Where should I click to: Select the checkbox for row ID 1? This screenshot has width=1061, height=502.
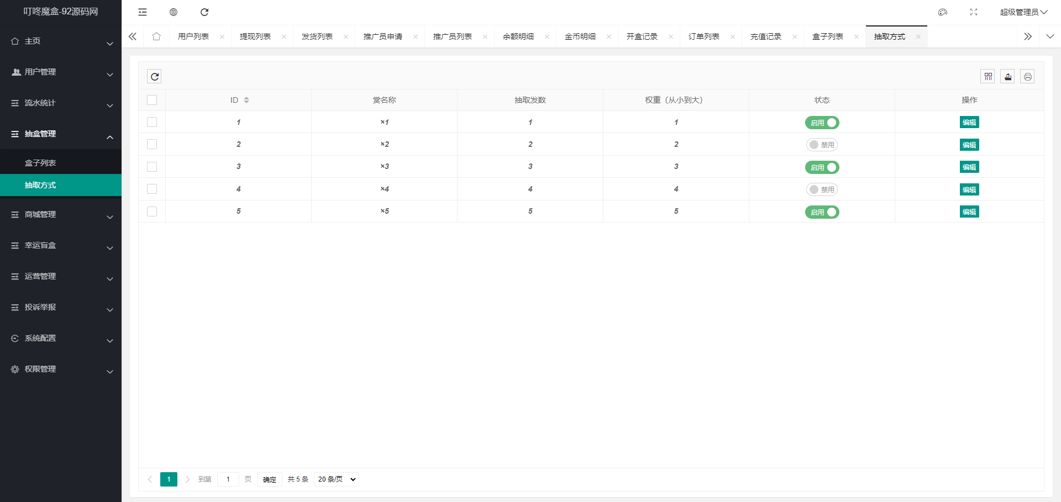tap(152, 122)
